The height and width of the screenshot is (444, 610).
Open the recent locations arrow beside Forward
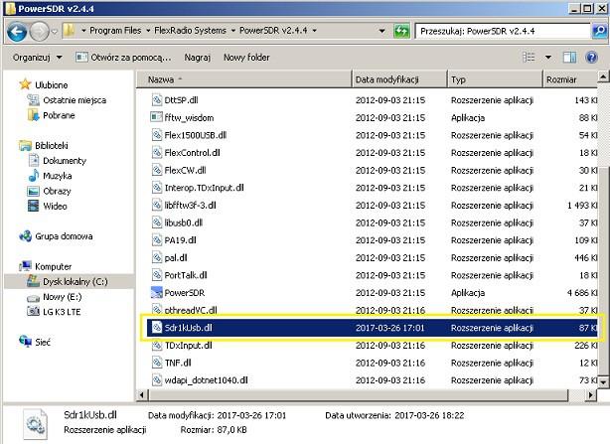(x=55, y=31)
